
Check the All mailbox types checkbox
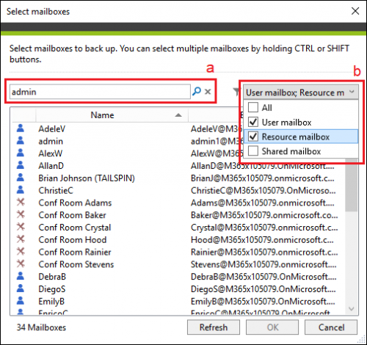click(x=253, y=107)
